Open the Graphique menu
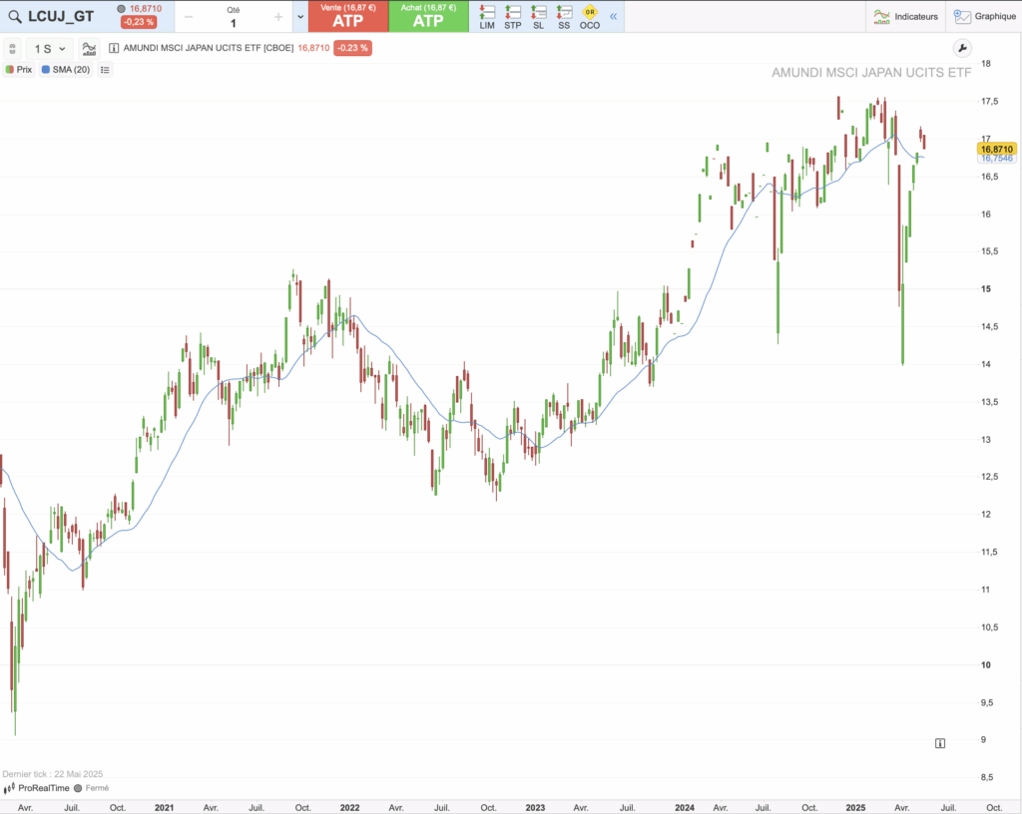This screenshot has width=1022, height=814. pos(985,16)
